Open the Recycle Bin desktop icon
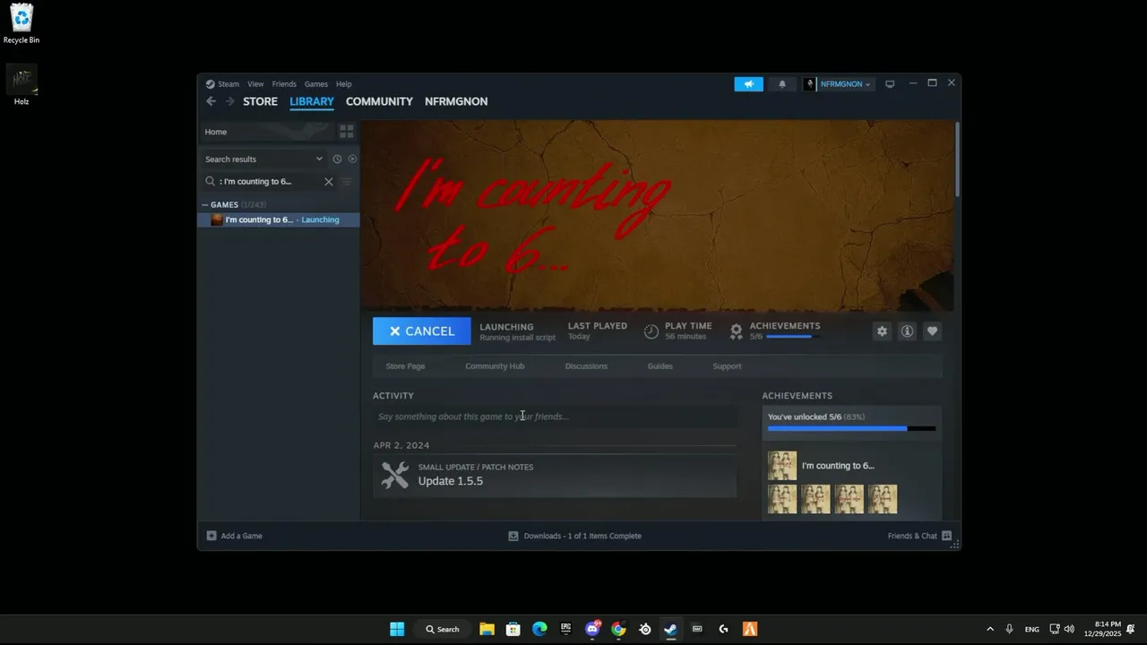This screenshot has width=1147, height=645. (x=22, y=23)
